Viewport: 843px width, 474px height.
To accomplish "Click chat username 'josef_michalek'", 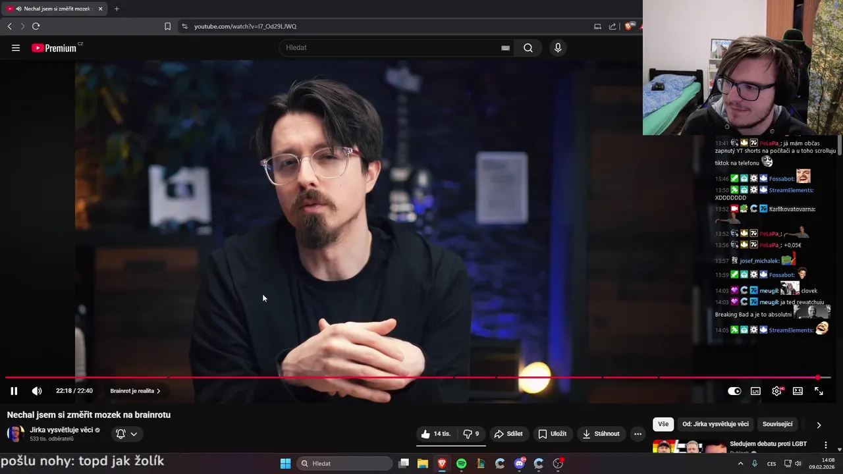I will [759, 261].
